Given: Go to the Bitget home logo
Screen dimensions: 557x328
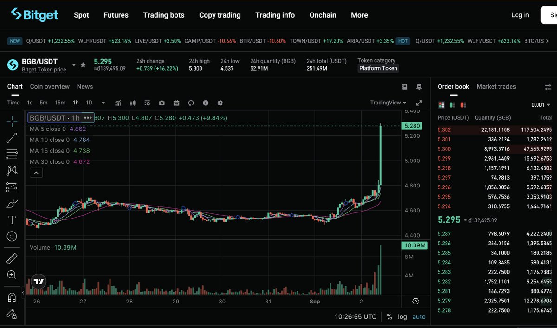Looking at the screenshot, I should pyautogui.click(x=35, y=14).
